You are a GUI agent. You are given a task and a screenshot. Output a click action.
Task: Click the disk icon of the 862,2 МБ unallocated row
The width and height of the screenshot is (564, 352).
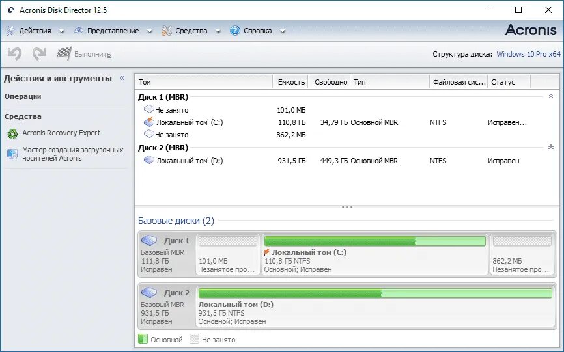148,134
